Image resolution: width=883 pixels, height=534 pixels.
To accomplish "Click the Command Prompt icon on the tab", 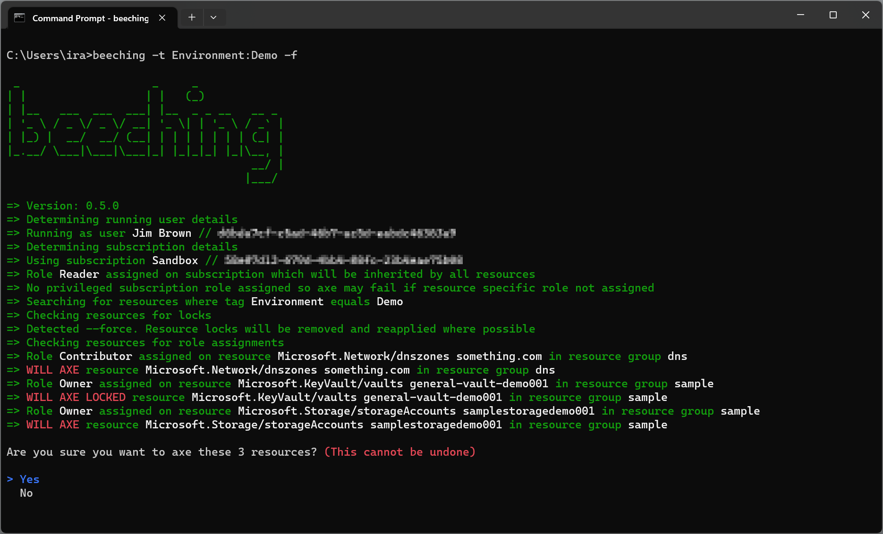I will [x=19, y=18].
